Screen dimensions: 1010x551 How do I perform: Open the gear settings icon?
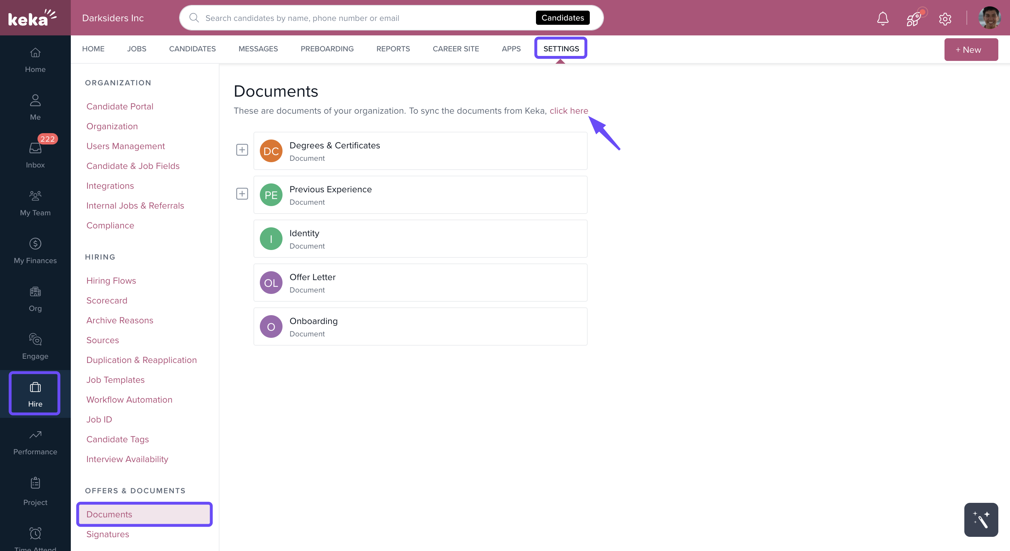pos(945,18)
